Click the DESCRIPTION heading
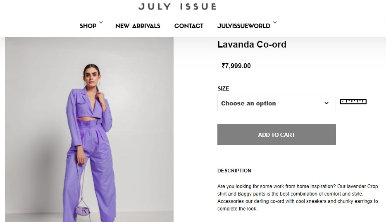This screenshot has width=386, height=222. pyautogui.click(x=234, y=171)
